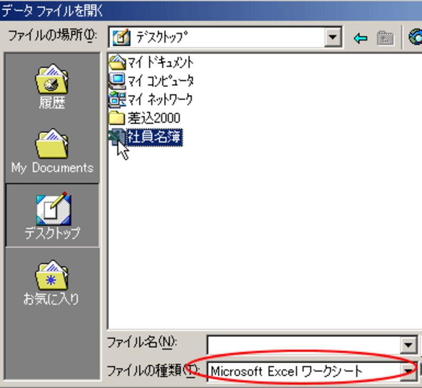Image resolution: width=422 pixels, height=388 pixels.
Task: Select マイ ネットワーク in file list
Action: coord(151,99)
